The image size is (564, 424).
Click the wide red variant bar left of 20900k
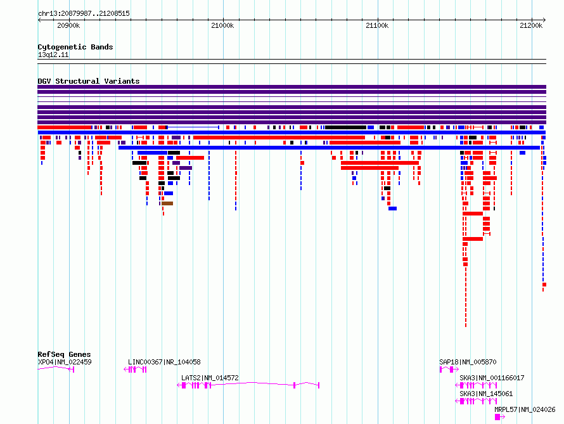[x=65, y=127]
